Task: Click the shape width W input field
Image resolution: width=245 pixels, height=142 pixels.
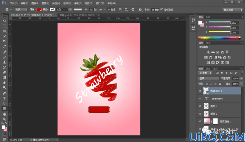Action: pos(93,10)
